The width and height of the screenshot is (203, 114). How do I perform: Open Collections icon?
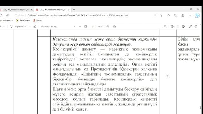click(176, 16)
